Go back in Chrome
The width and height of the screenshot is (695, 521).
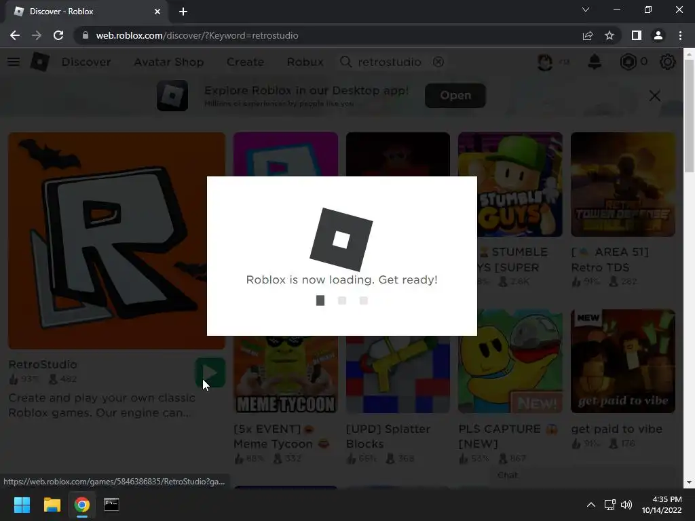click(15, 35)
